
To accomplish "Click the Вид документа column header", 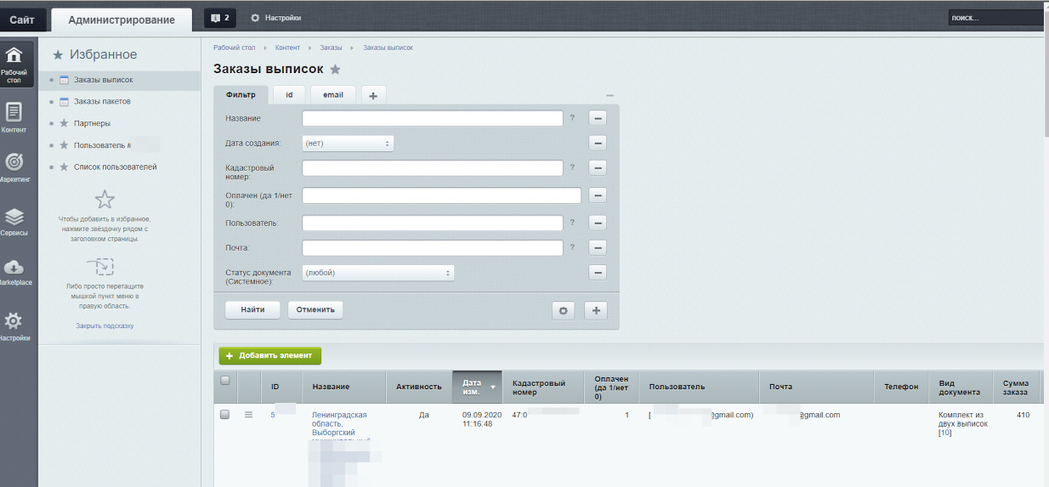I will pos(960,387).
